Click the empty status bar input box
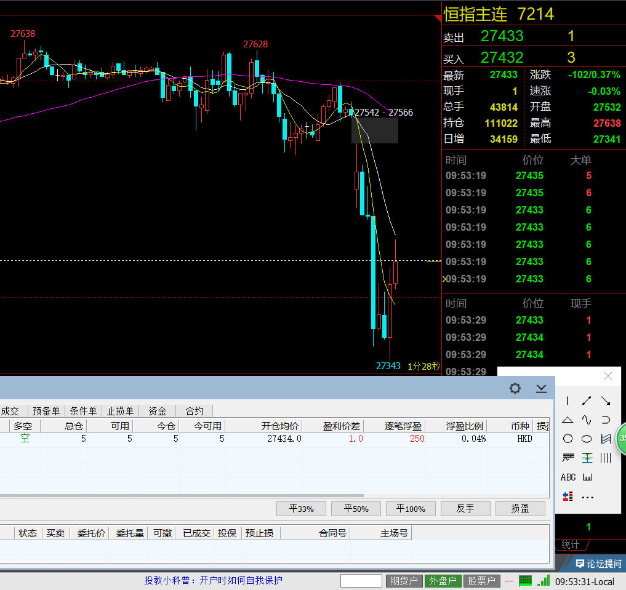 [x=361, y=581]
